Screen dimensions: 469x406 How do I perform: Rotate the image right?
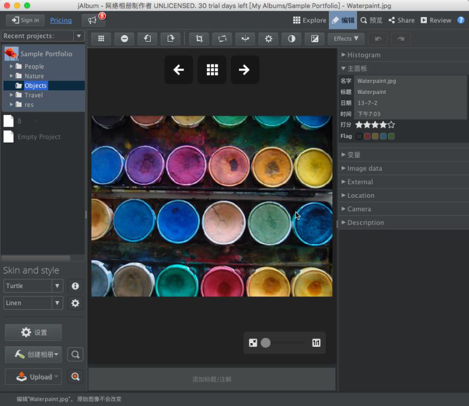coord(171,39)
